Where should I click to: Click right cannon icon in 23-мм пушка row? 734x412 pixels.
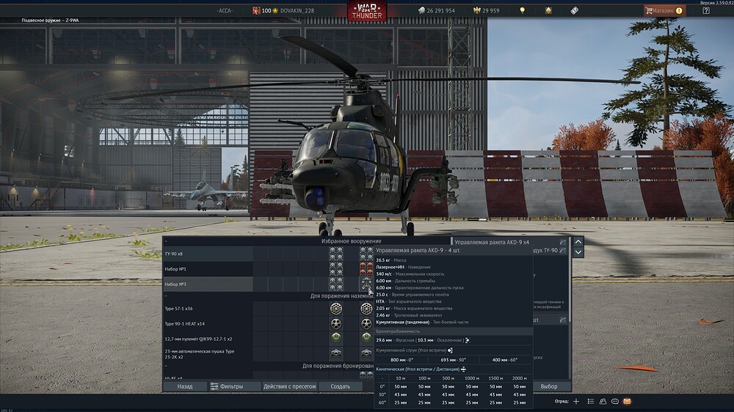(366, 353)
